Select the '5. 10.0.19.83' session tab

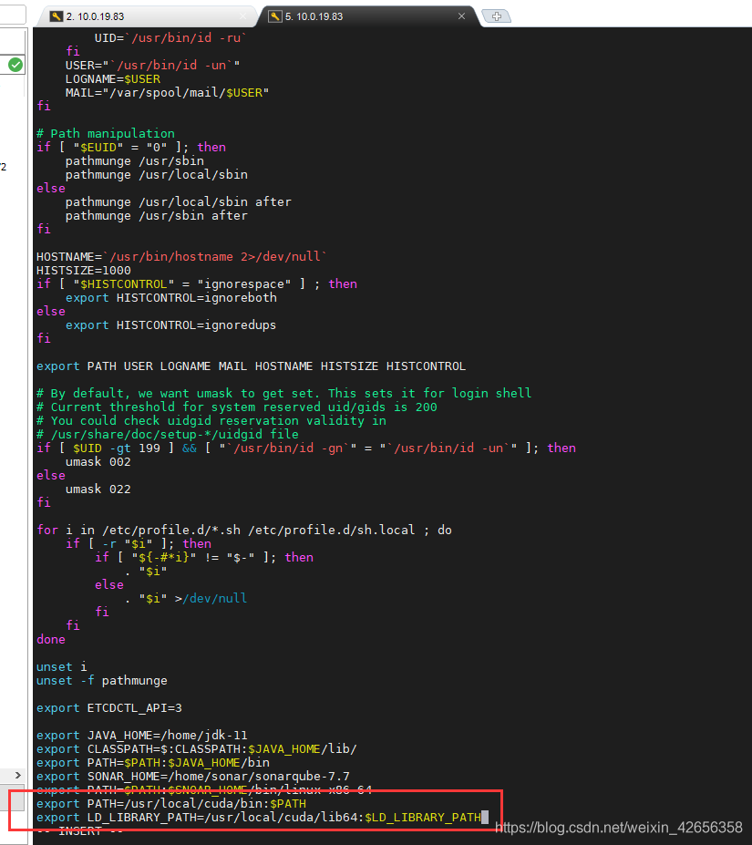[x=367, y=16]
